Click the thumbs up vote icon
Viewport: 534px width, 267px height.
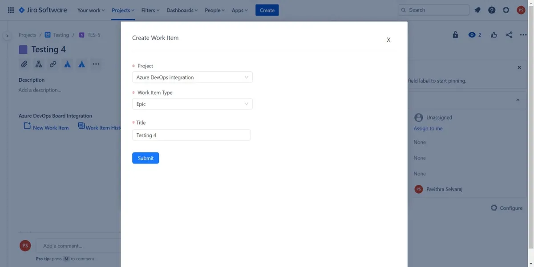tap(494, 35)
